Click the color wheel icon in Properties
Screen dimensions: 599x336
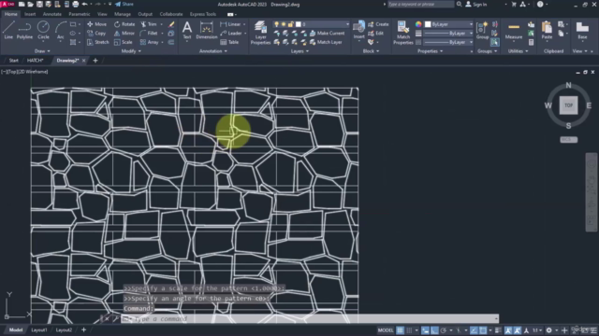418,24
